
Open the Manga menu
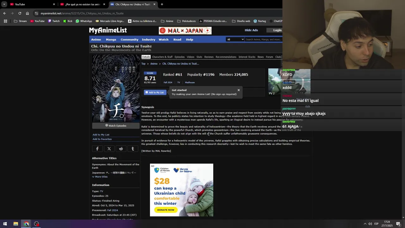pos(111,40)
